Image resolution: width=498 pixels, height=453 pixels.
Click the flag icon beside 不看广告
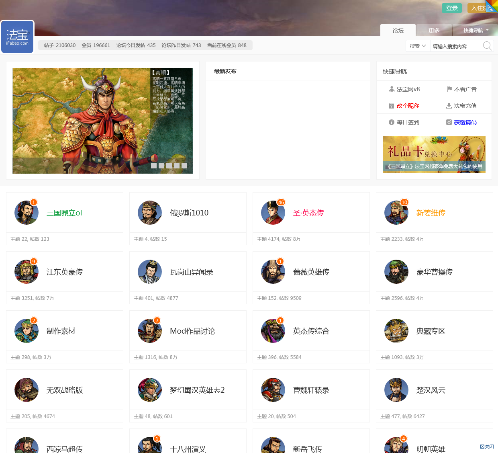449,89
